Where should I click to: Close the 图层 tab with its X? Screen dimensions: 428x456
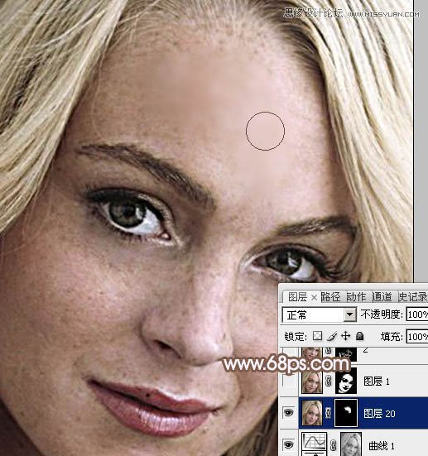click(x=314, y=297)
